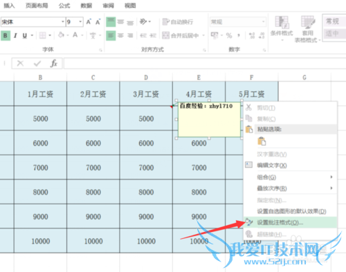Click the scissors icon beside 剪切(T)
This screenshot has height=272, width=346.
coord(248,107)
